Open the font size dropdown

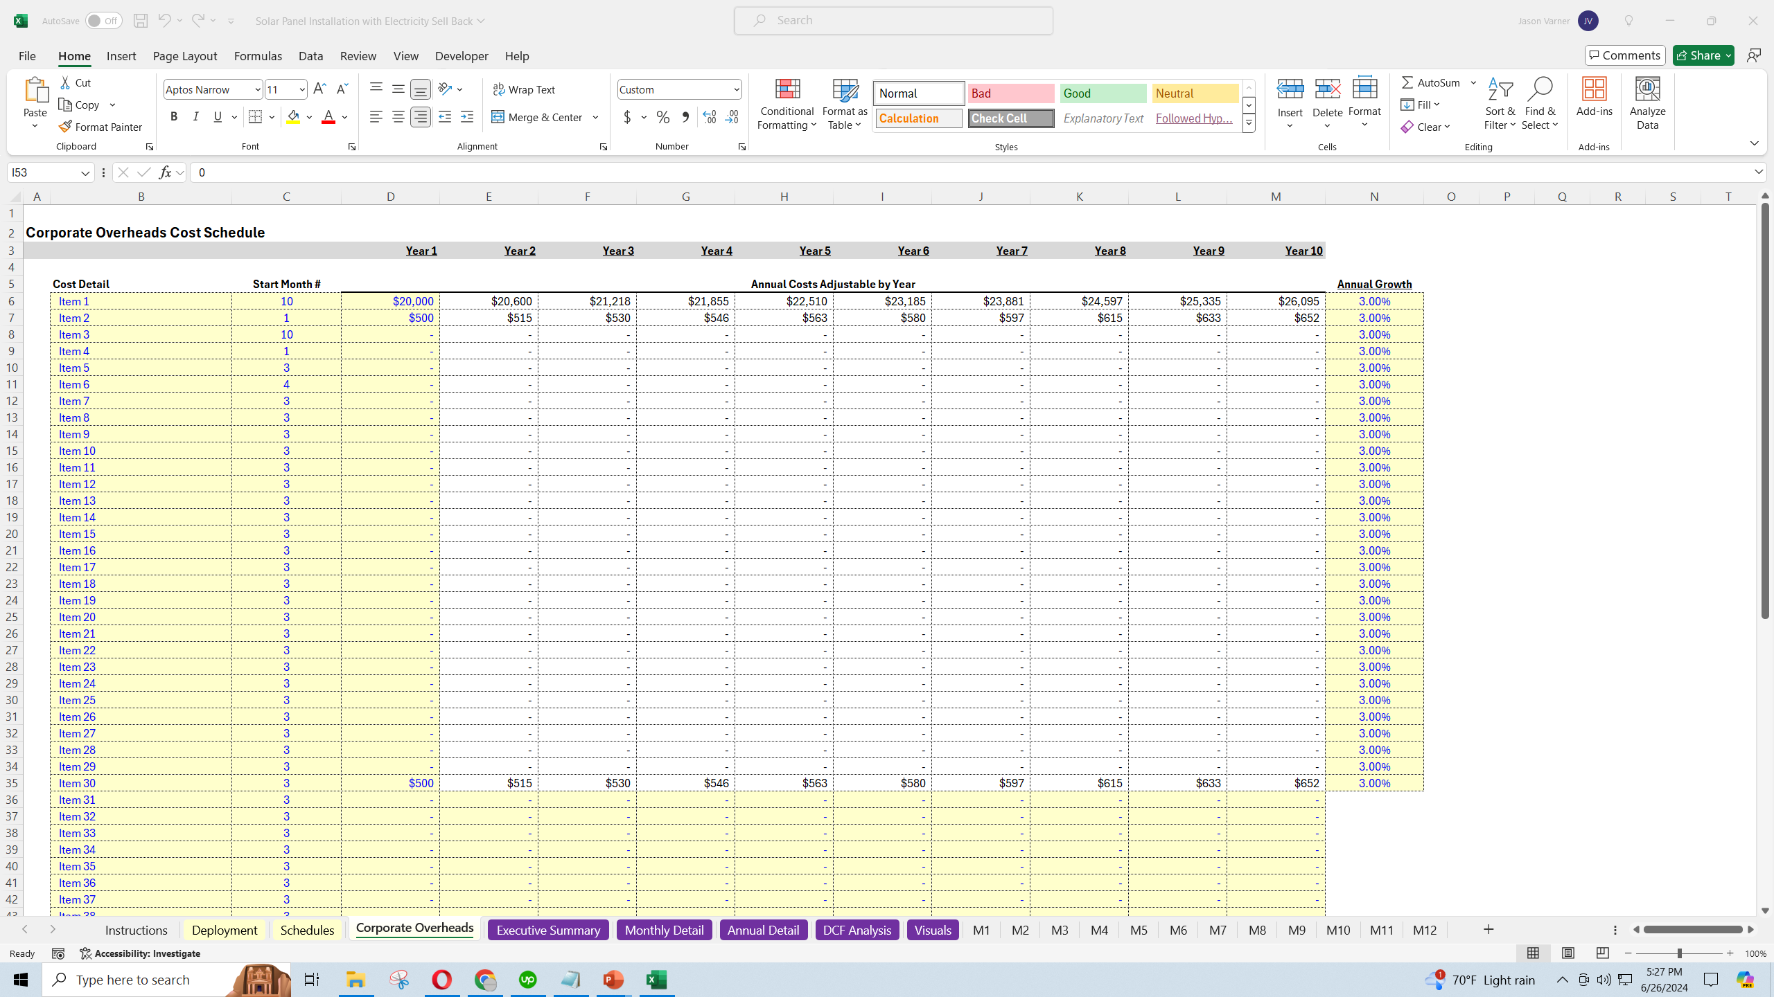(x=302, y=89)
